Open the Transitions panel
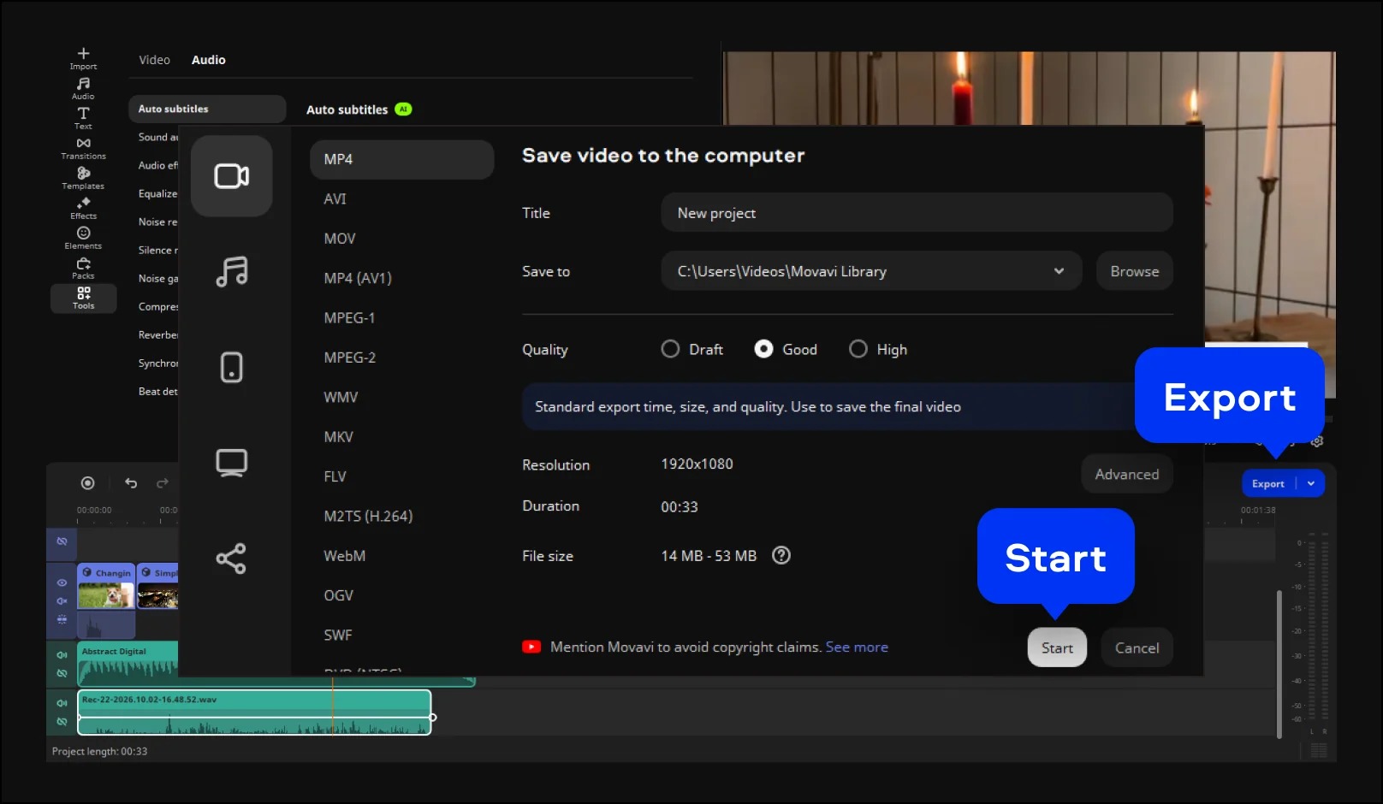 (x=83, y=148)
